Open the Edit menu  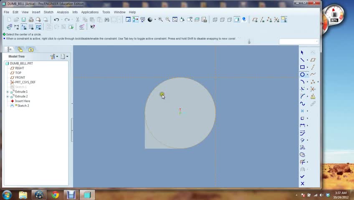tap(15, 12)
